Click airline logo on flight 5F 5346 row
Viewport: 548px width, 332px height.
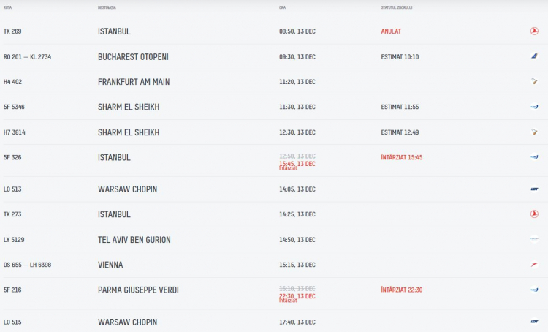tap(534, 107)
